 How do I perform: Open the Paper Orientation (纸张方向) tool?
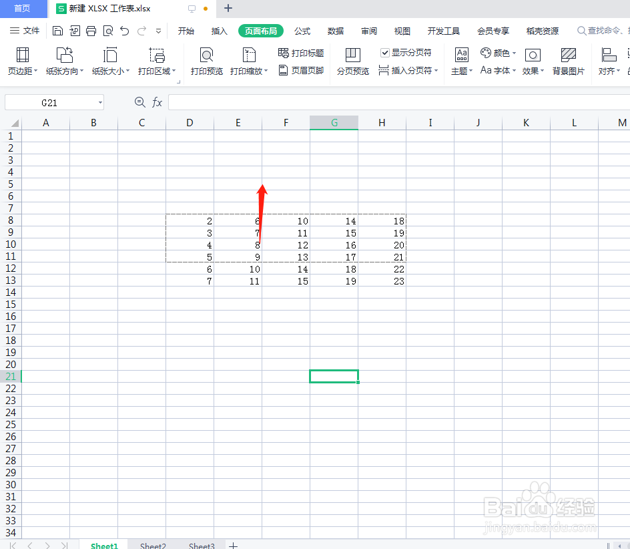pyautogui.click(x=64, y=61)
